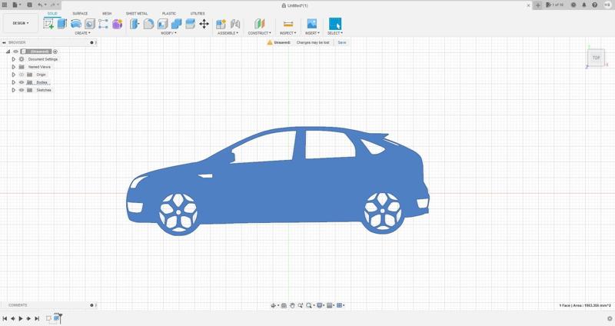The width and height of the screenshot is (615, 326).
Task: Select the Hole tool
Action: point(90,24)
